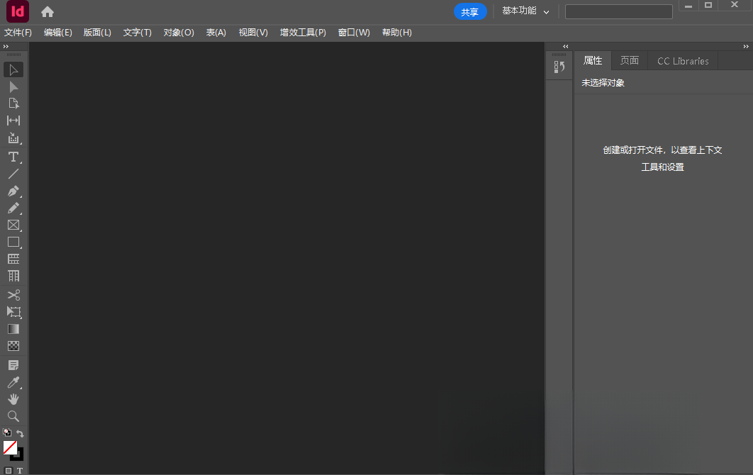Select the Vertical Grid tool
Image resolution: width=753 pixels, height=475 pixels.
(x=13, y=276)
